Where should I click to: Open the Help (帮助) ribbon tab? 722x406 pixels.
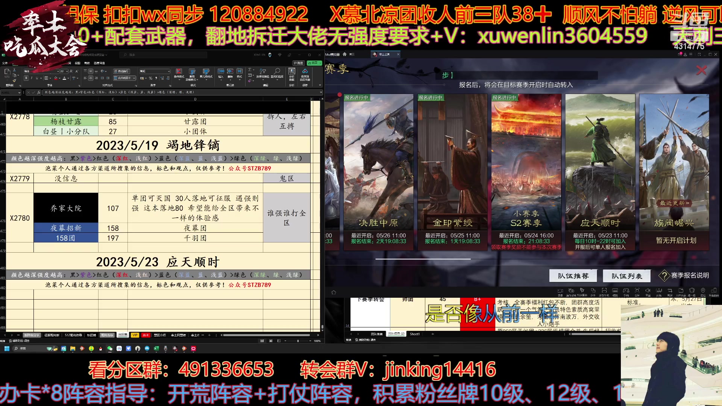[87, 63]
